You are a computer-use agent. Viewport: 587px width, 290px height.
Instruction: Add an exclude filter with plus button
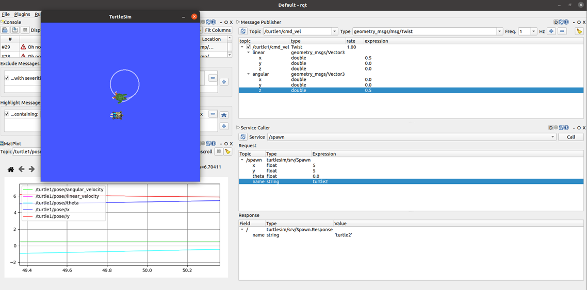(224, 81)
